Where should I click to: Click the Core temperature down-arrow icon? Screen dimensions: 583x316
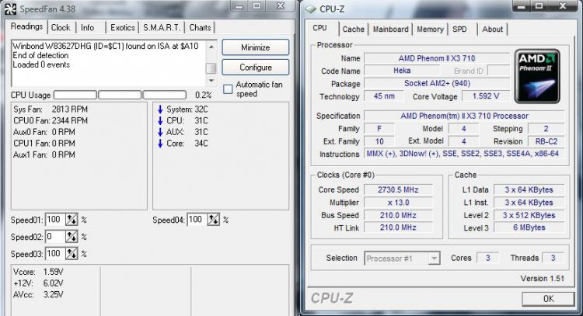160,144
